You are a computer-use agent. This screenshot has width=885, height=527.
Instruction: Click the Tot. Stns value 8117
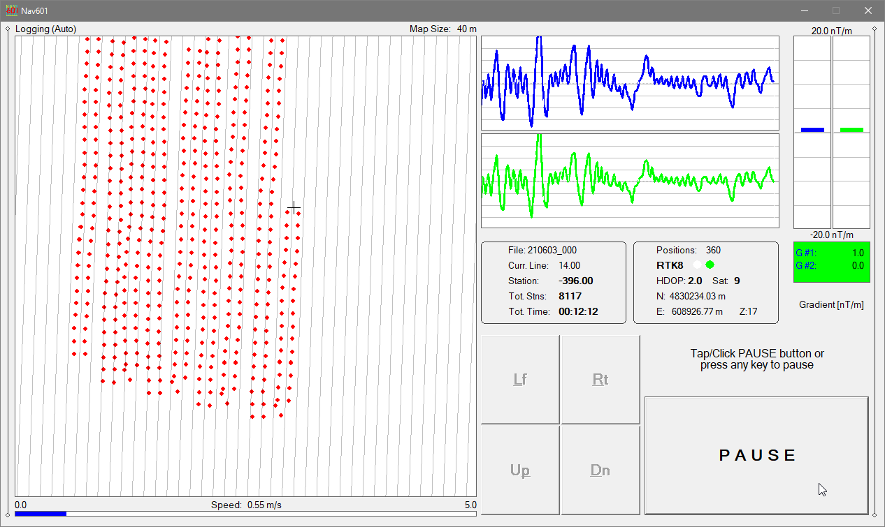[570, 296]
